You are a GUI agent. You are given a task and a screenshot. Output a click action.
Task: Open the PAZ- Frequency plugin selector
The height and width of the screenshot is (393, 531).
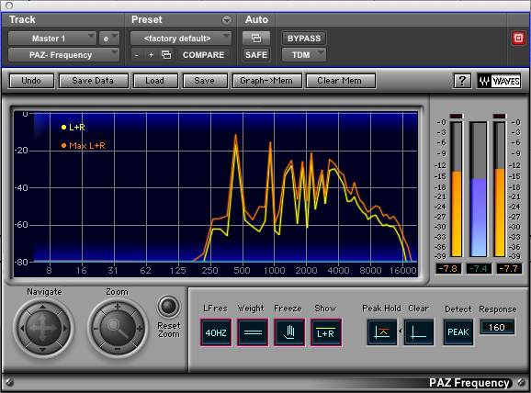pyautogui.click(x=63, y=55)
